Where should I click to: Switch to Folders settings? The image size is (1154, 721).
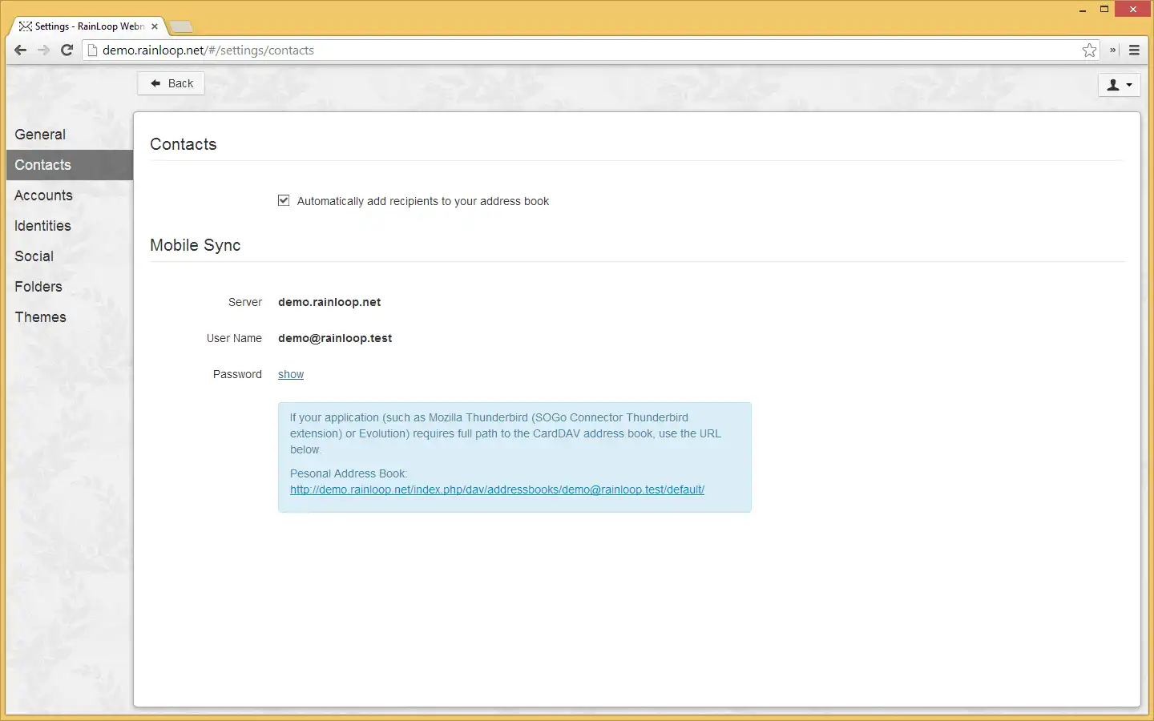pyautogui.click(x=69, y=287)
